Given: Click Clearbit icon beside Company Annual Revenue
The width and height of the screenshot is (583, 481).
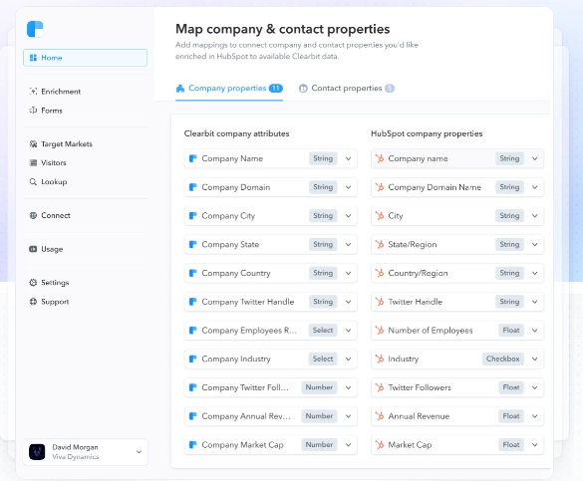Looking at the screenshot, I should click(x=193, y=416).
